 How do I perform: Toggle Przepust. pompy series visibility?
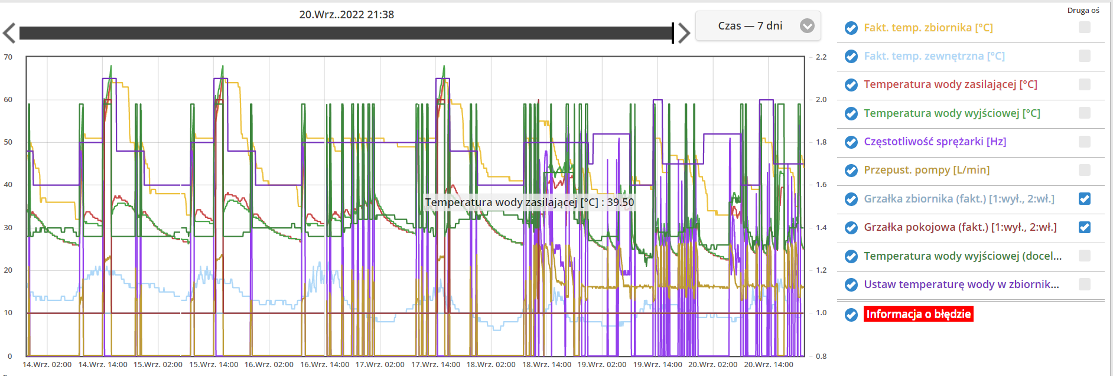coord(851,171)
